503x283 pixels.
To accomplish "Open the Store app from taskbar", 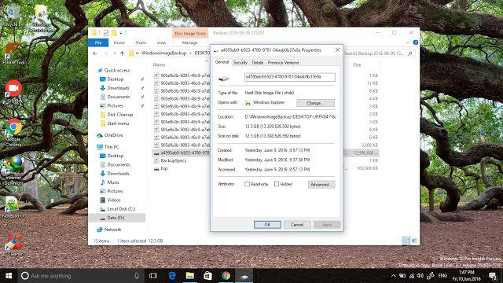I will coord(207,276).
